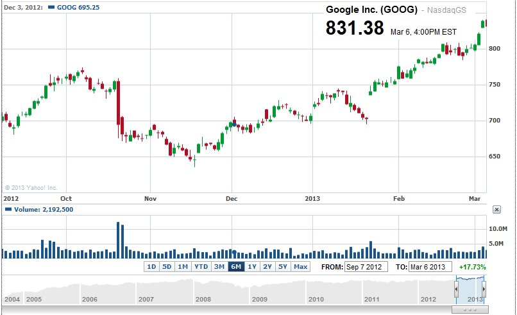Edit the FROM date field Sep 7 2012
The image size is (517, 315).
coord(366,267)
